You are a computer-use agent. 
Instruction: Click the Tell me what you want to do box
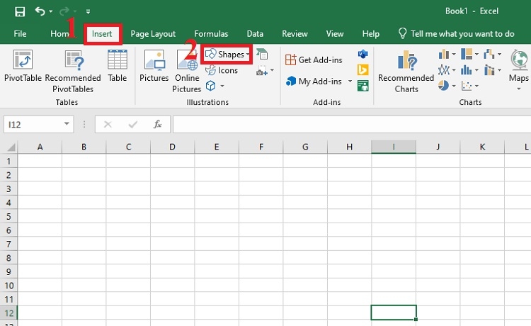pyautogui.click(x=457, y=34)
